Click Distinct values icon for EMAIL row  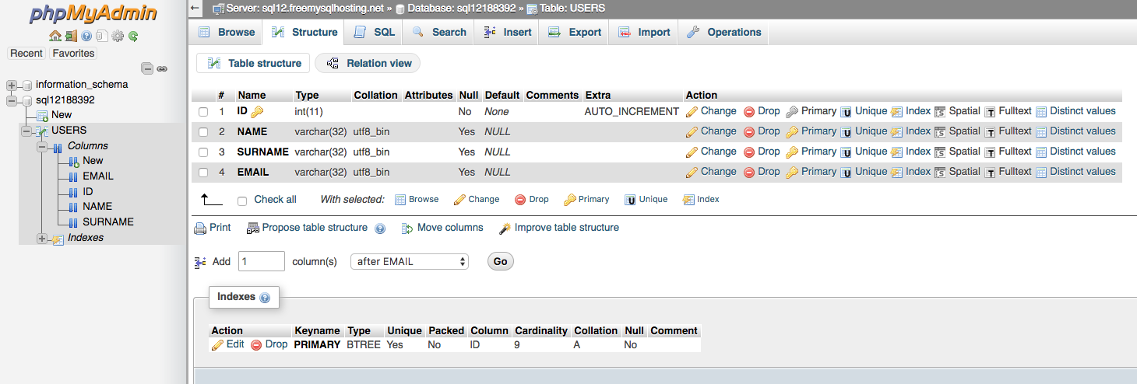click(1041, 173)
